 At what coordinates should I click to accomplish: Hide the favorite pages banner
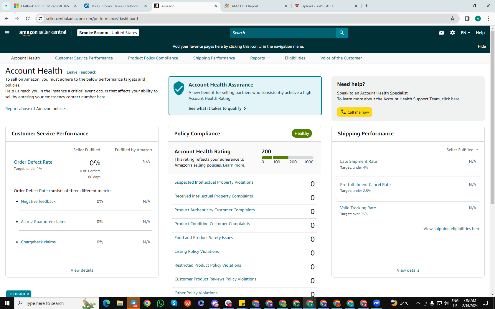pos(482,46)
